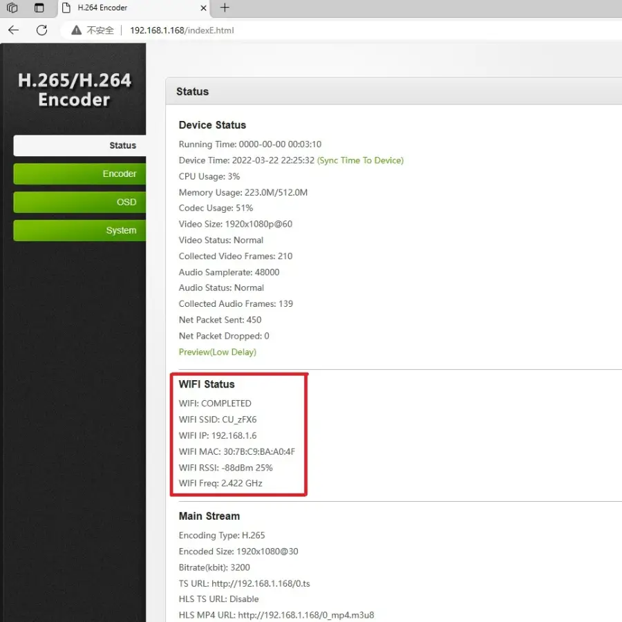Screen dimensions: 622x622
Task: Click the WIFI Status section heading
Action: pyautogui.click(x=207, y=384)
